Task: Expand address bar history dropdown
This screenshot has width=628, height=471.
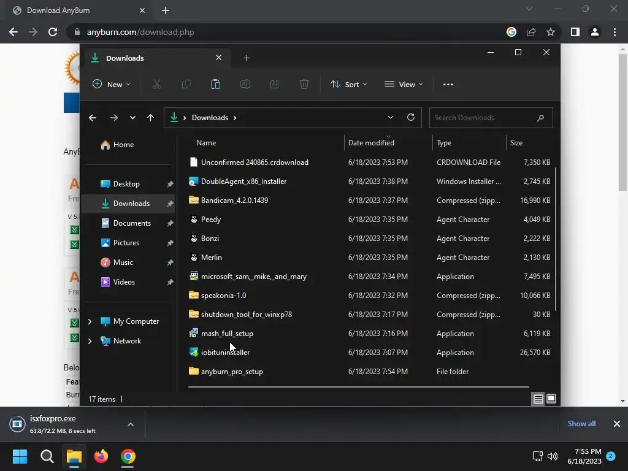Action: [391, 117]
